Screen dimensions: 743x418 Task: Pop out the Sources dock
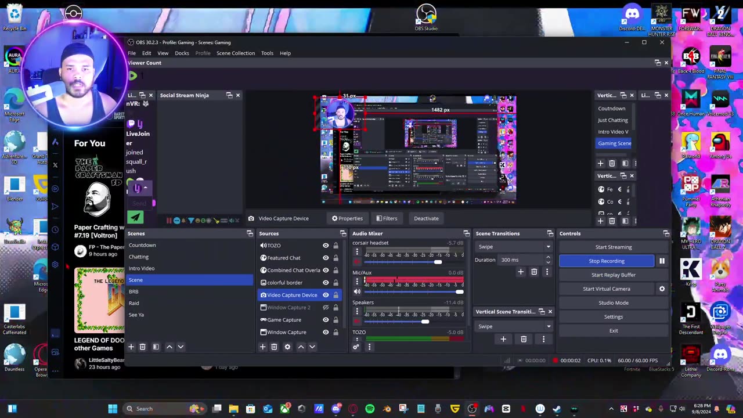coord(343,233)
